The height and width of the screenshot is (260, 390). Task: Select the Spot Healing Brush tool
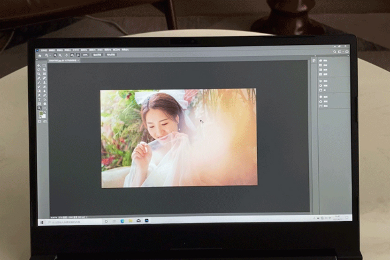[44, 78]
